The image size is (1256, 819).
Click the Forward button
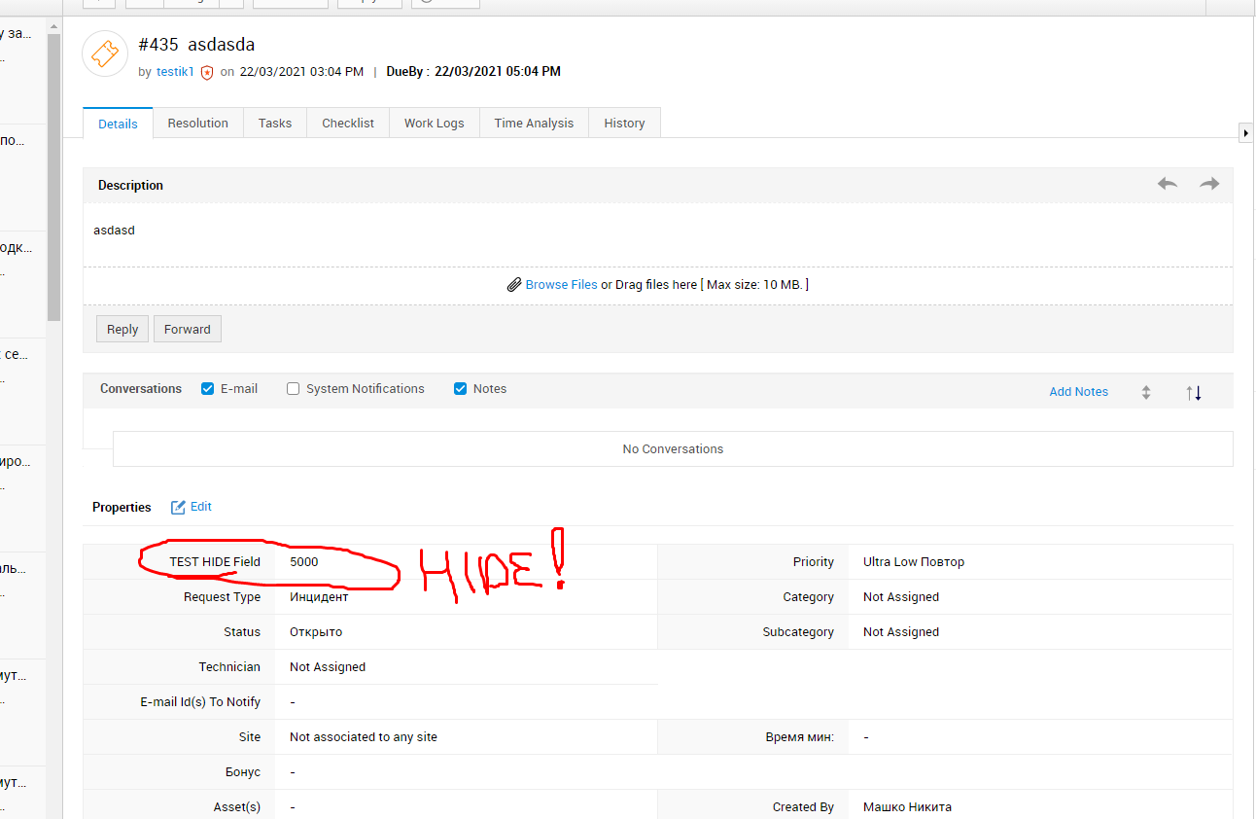click(188, 330)
